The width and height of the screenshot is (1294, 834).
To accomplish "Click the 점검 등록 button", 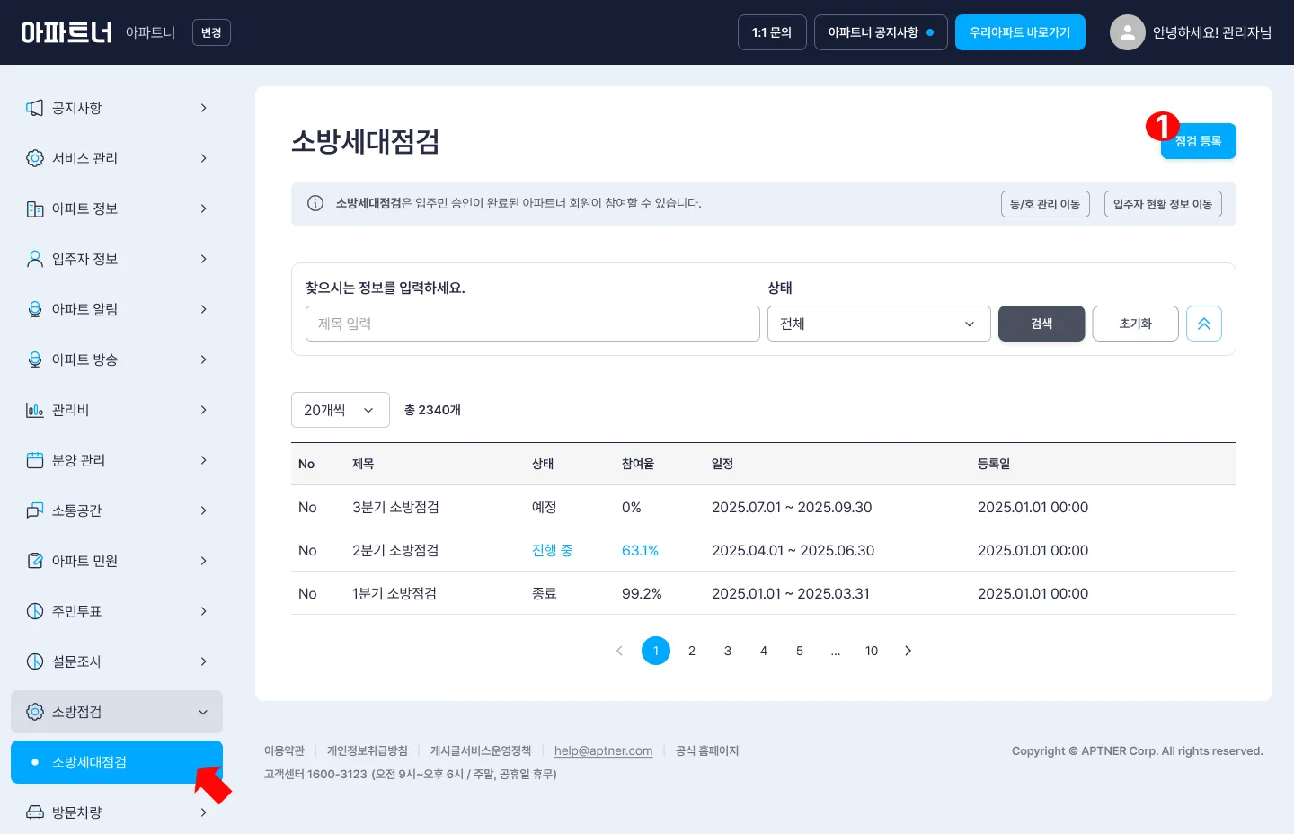I will tap(1199, 141).
